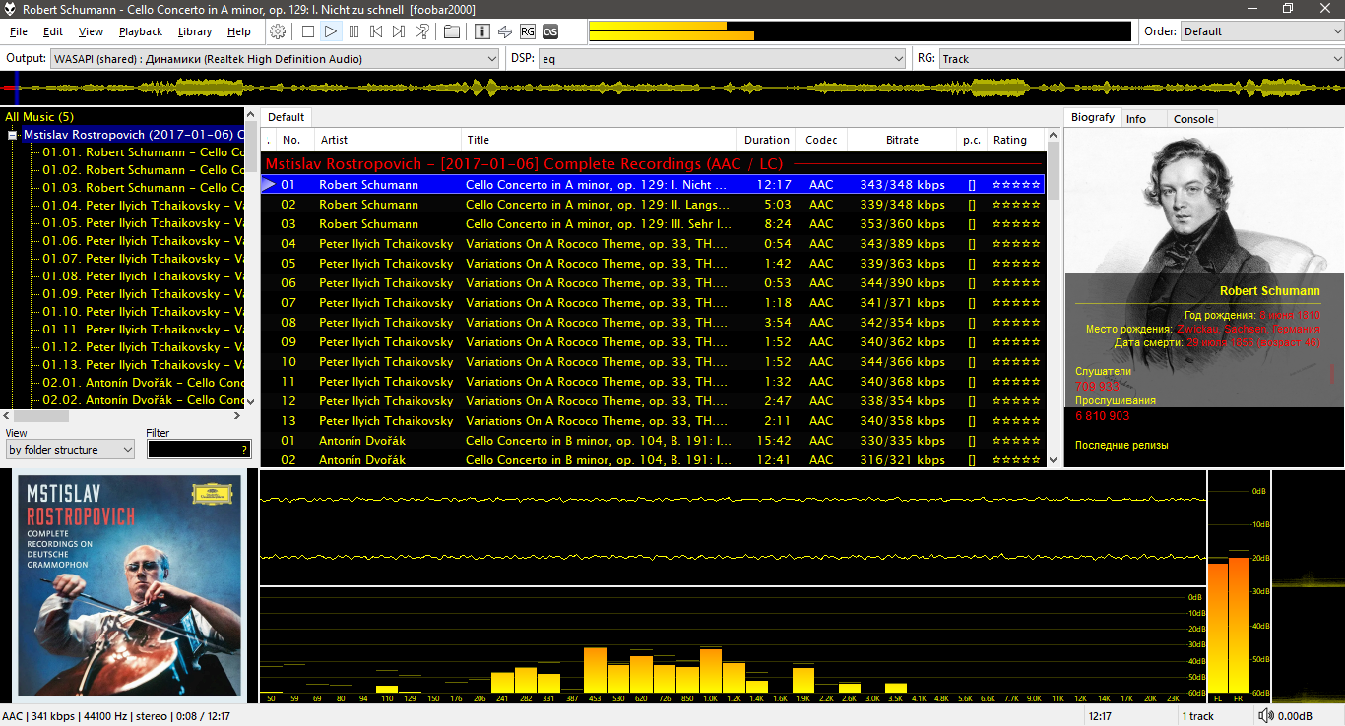This screenshot has width=1345, height=726.
Task: Open the playback Order dropdown
Action: (1262, 31)
